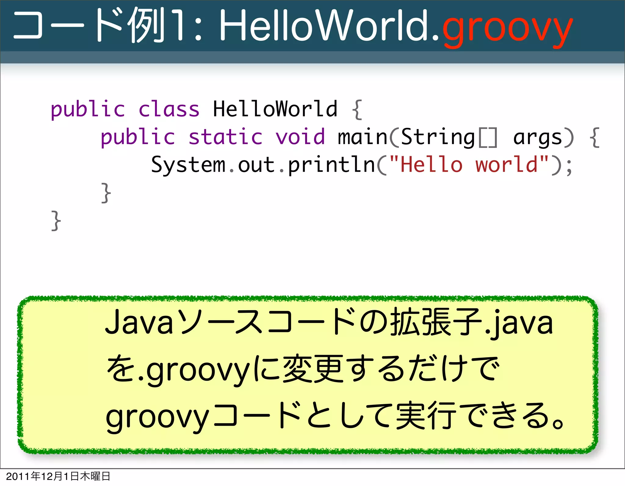Click the outer closing brace of the class

click(x=56, y=221)
